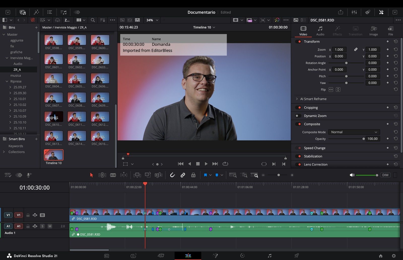
Task: Open the Fusion page icon
Action: 215,256
